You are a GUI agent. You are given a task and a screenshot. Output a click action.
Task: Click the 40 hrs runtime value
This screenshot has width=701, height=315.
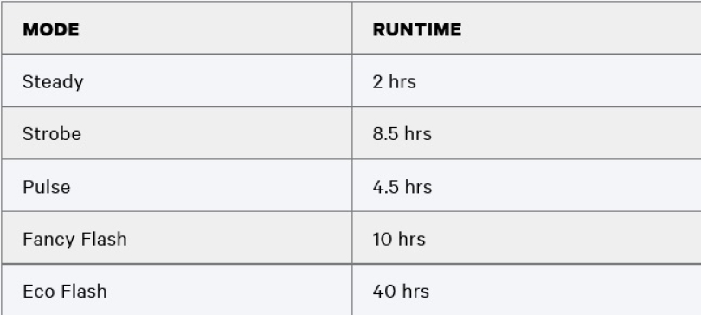pyautogui.click(x=401, y=292)
